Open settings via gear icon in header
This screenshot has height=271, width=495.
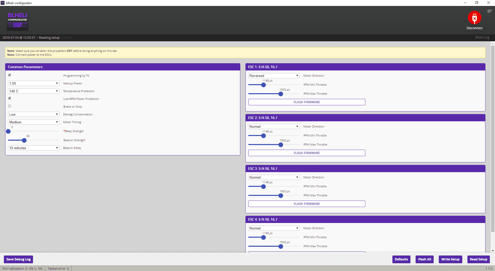(489, 11)
